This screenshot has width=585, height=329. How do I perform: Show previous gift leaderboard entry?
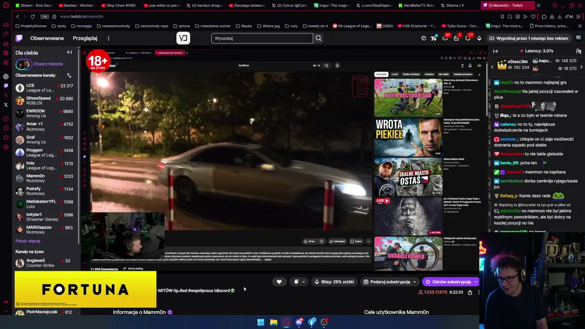tap(492, 67)
